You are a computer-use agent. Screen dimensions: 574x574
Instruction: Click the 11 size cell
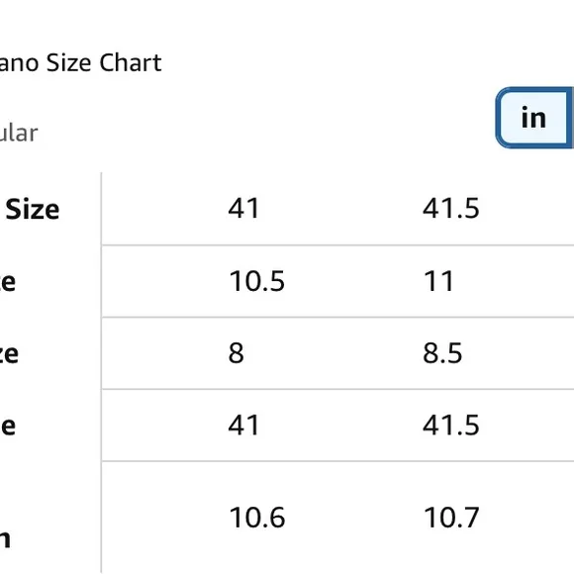point(438,281)
